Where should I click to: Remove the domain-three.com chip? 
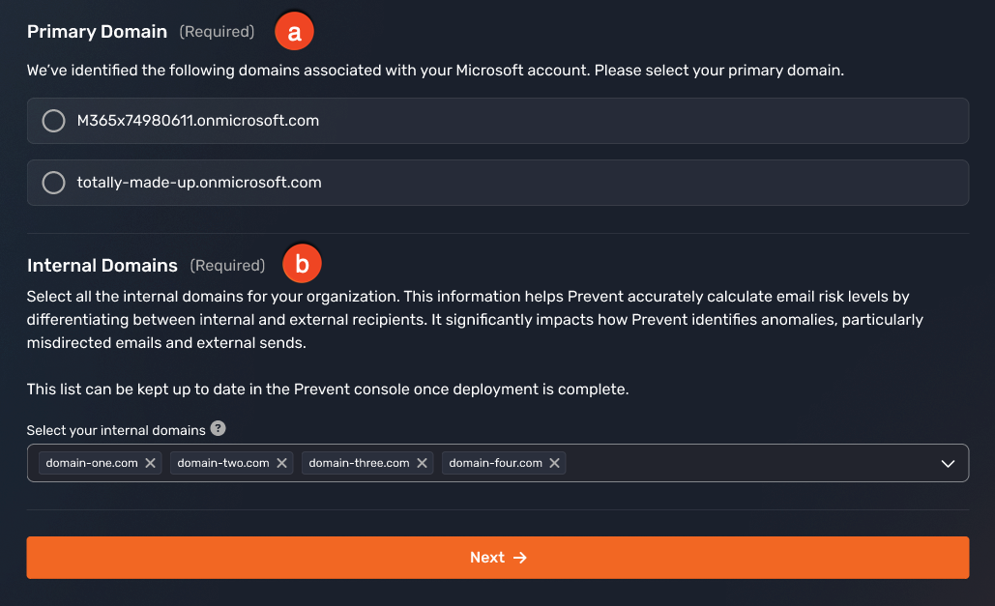[x=422, y=463]
